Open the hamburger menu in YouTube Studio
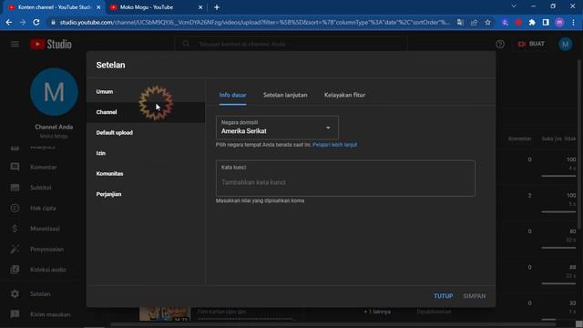This screenshot has height=328, width=583. [15, 45]
